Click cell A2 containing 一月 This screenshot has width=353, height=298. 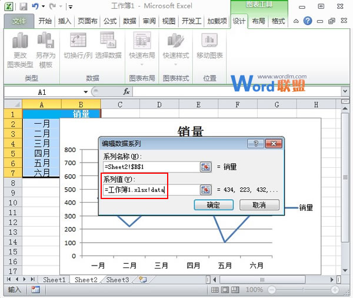42,124
